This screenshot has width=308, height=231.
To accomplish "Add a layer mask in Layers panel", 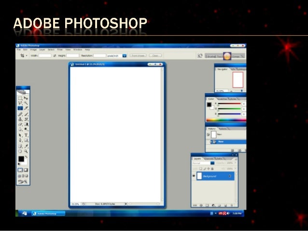I will click(x=207, y=205).
